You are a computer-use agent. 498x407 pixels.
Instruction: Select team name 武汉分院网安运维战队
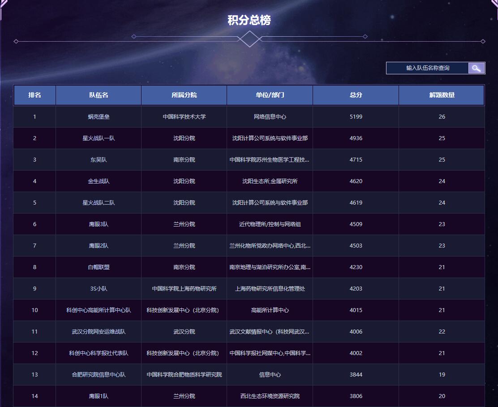[x=99, y=332]
